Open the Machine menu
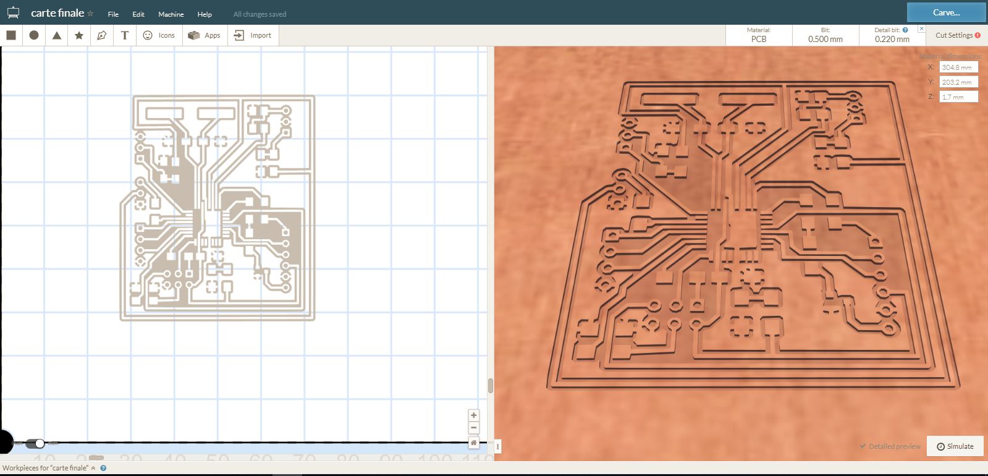Image resolution: width=988 pixels, height=476 pixels. coord(171,14)
